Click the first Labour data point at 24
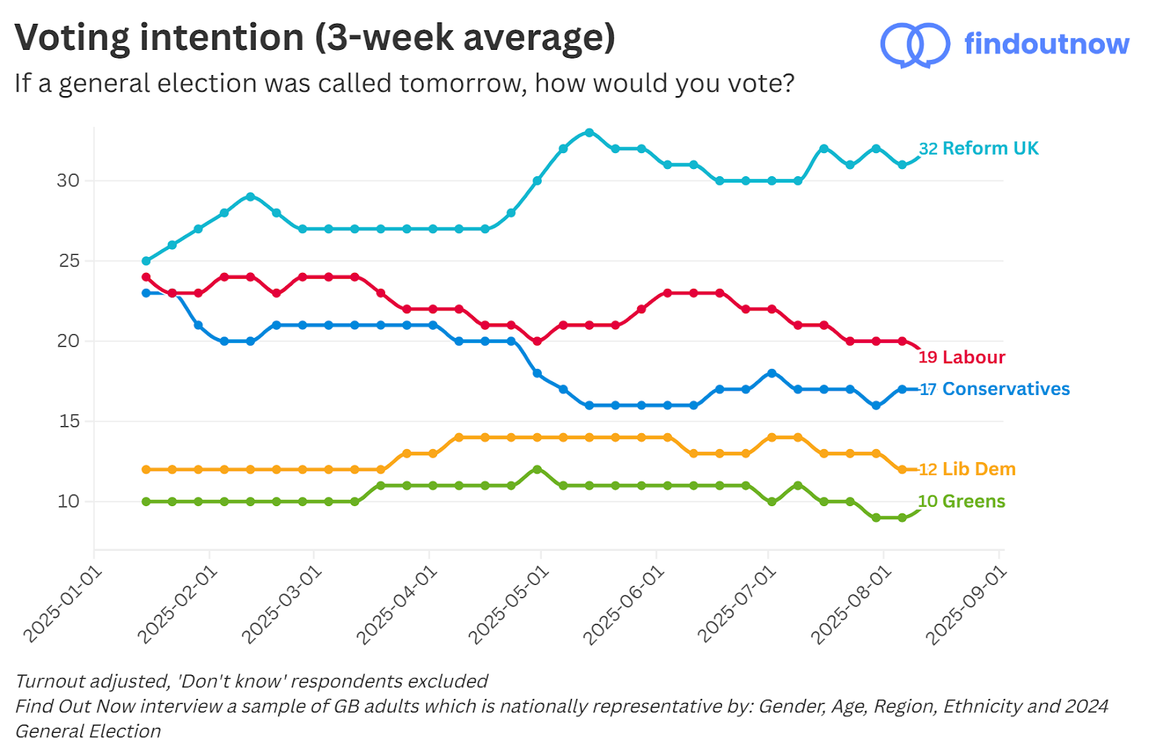Screen dimensions: 1156x756 (x=146, y=277)
